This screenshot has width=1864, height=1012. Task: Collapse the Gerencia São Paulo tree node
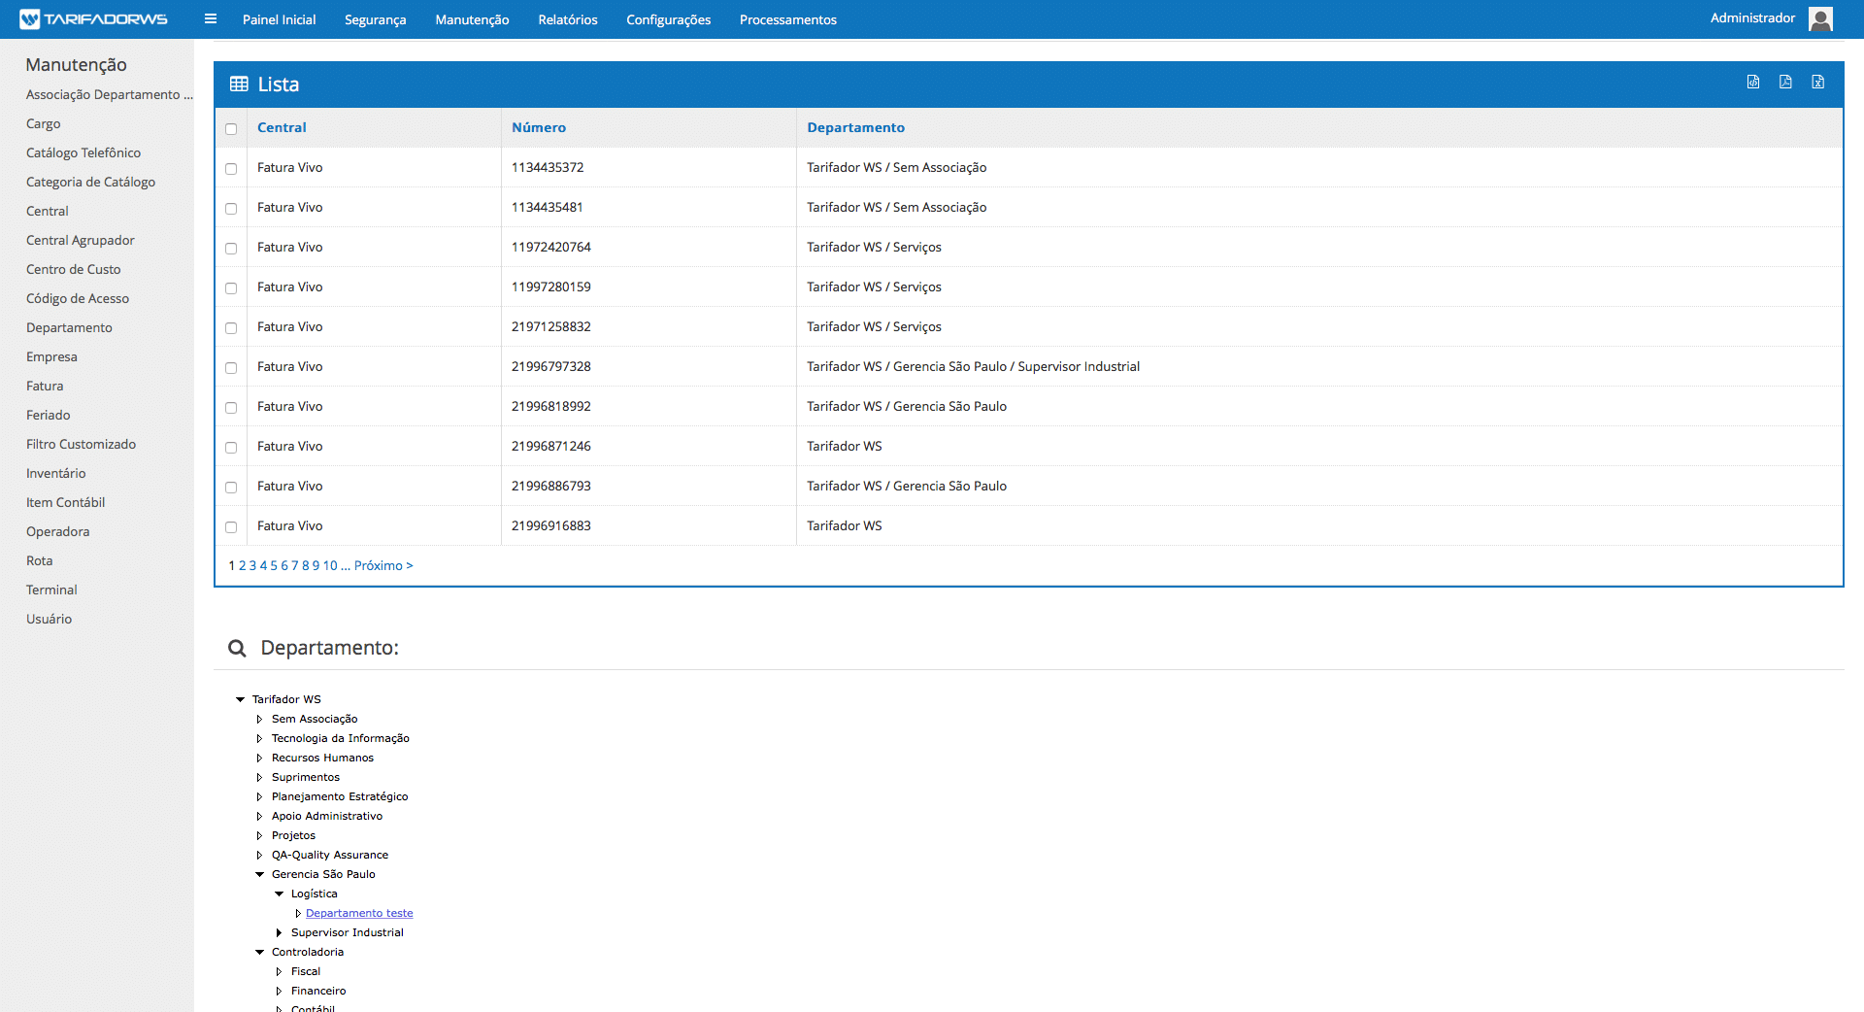click(259, 874)
